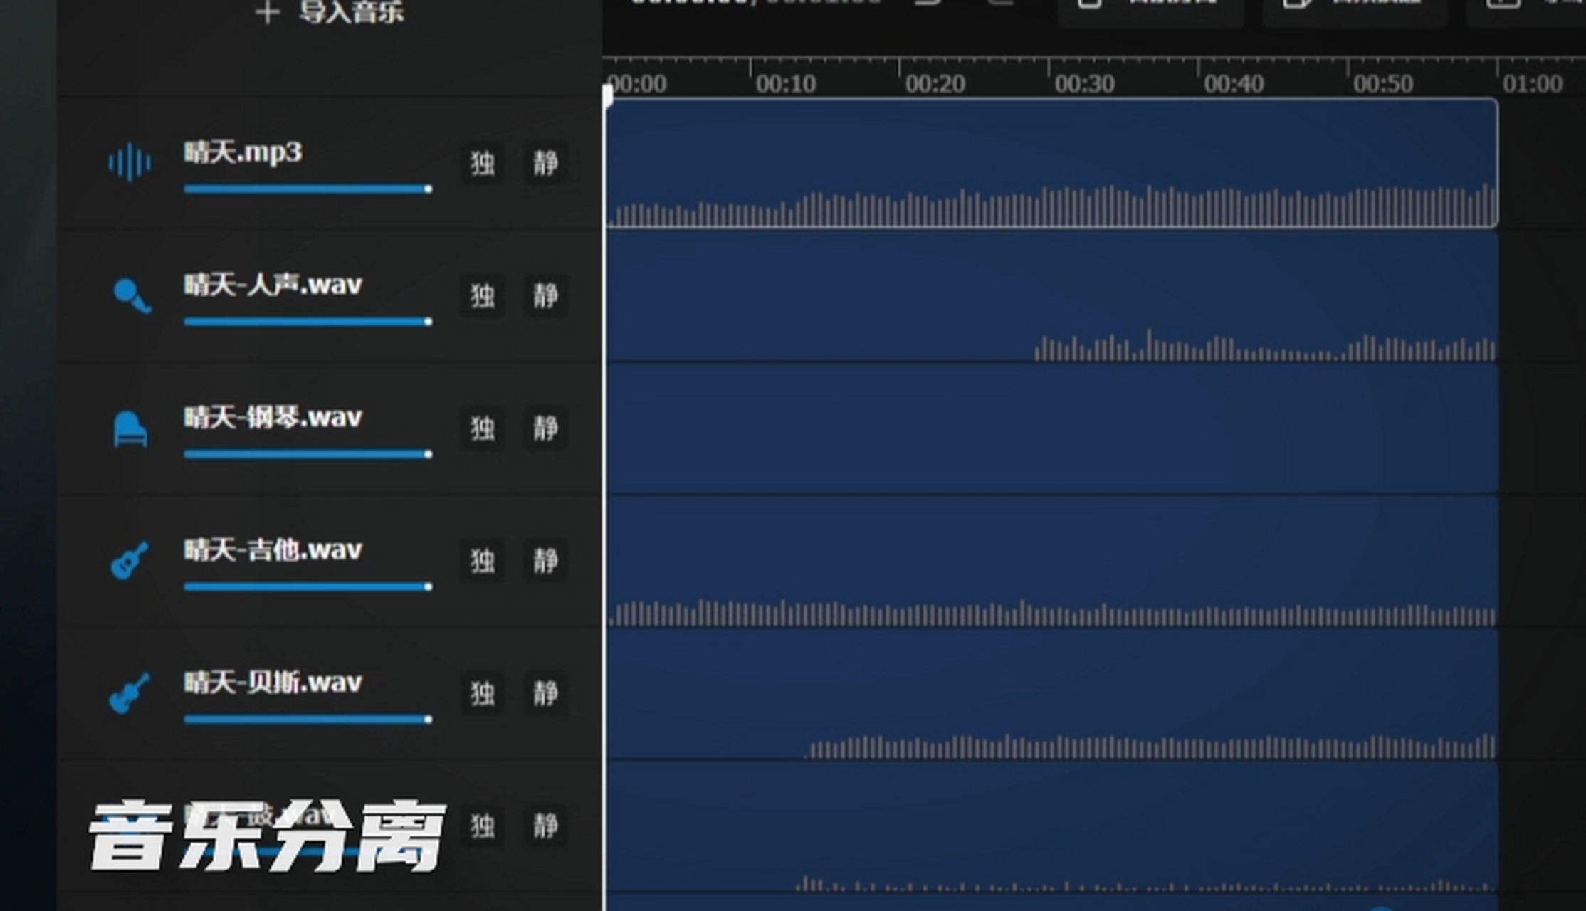Viewport: 1586px width, 911px height.
Task: Solo the drum (鼓) track with 独
Action: 483,826
